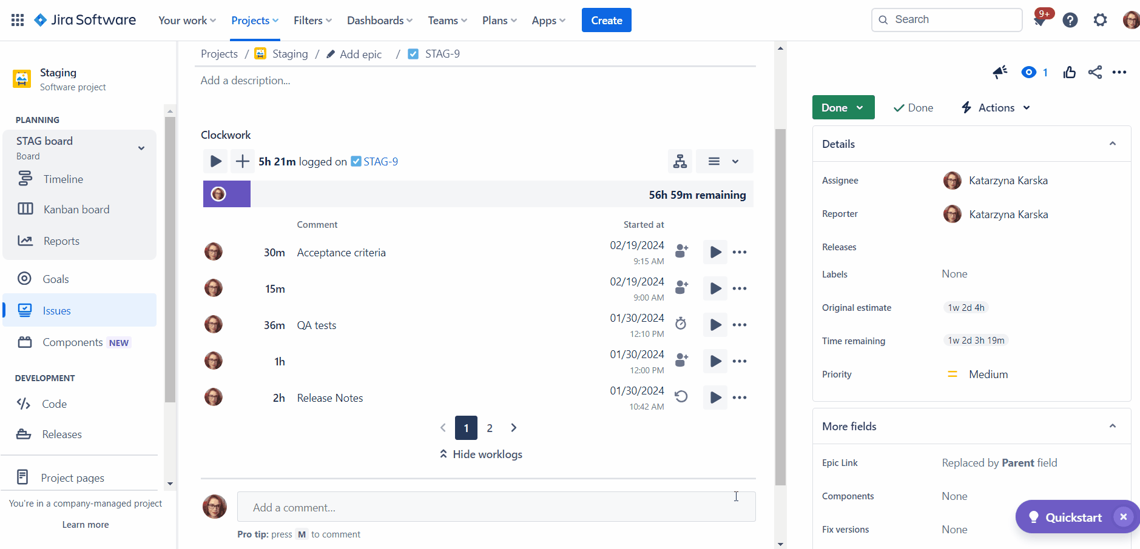This screenshot has width=1140, height=549.
Task: Expand the Actions dropdown
Action: [994, 107]
